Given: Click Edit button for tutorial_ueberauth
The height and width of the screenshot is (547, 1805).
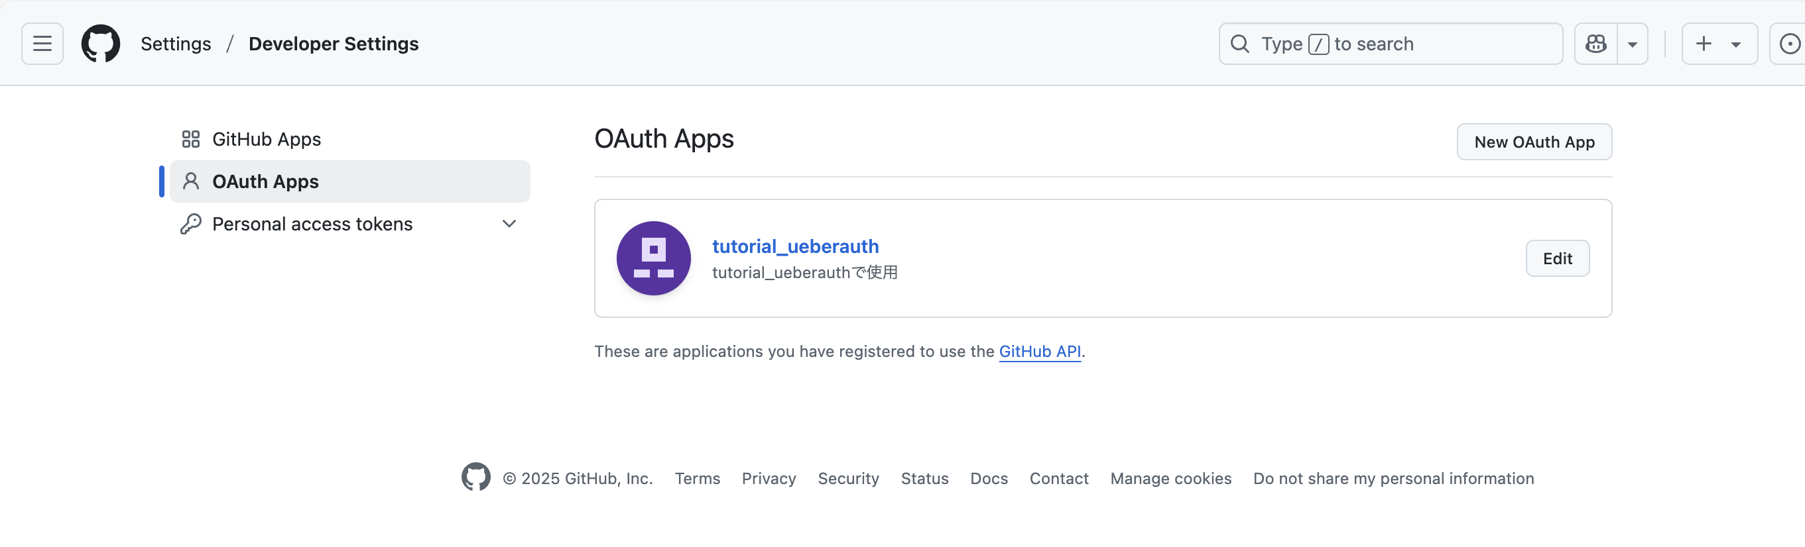Looking at the screenshot, I should [1558, 258].
